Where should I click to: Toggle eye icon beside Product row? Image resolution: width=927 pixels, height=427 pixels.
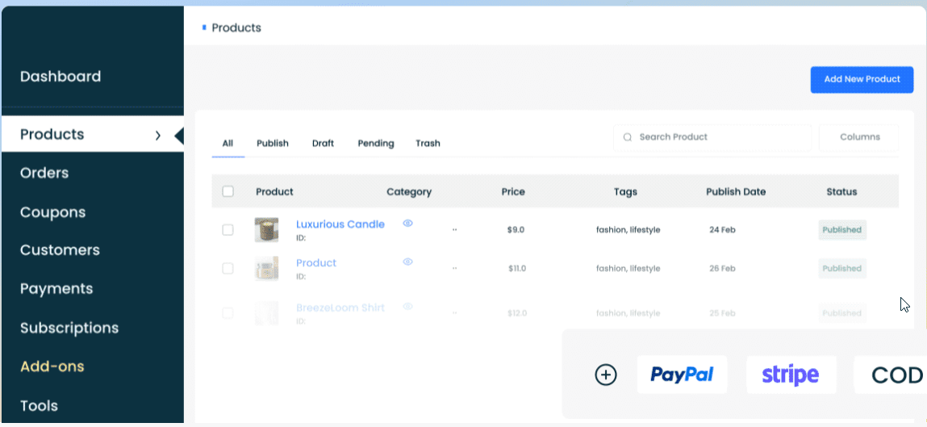(x=408, y=262)
